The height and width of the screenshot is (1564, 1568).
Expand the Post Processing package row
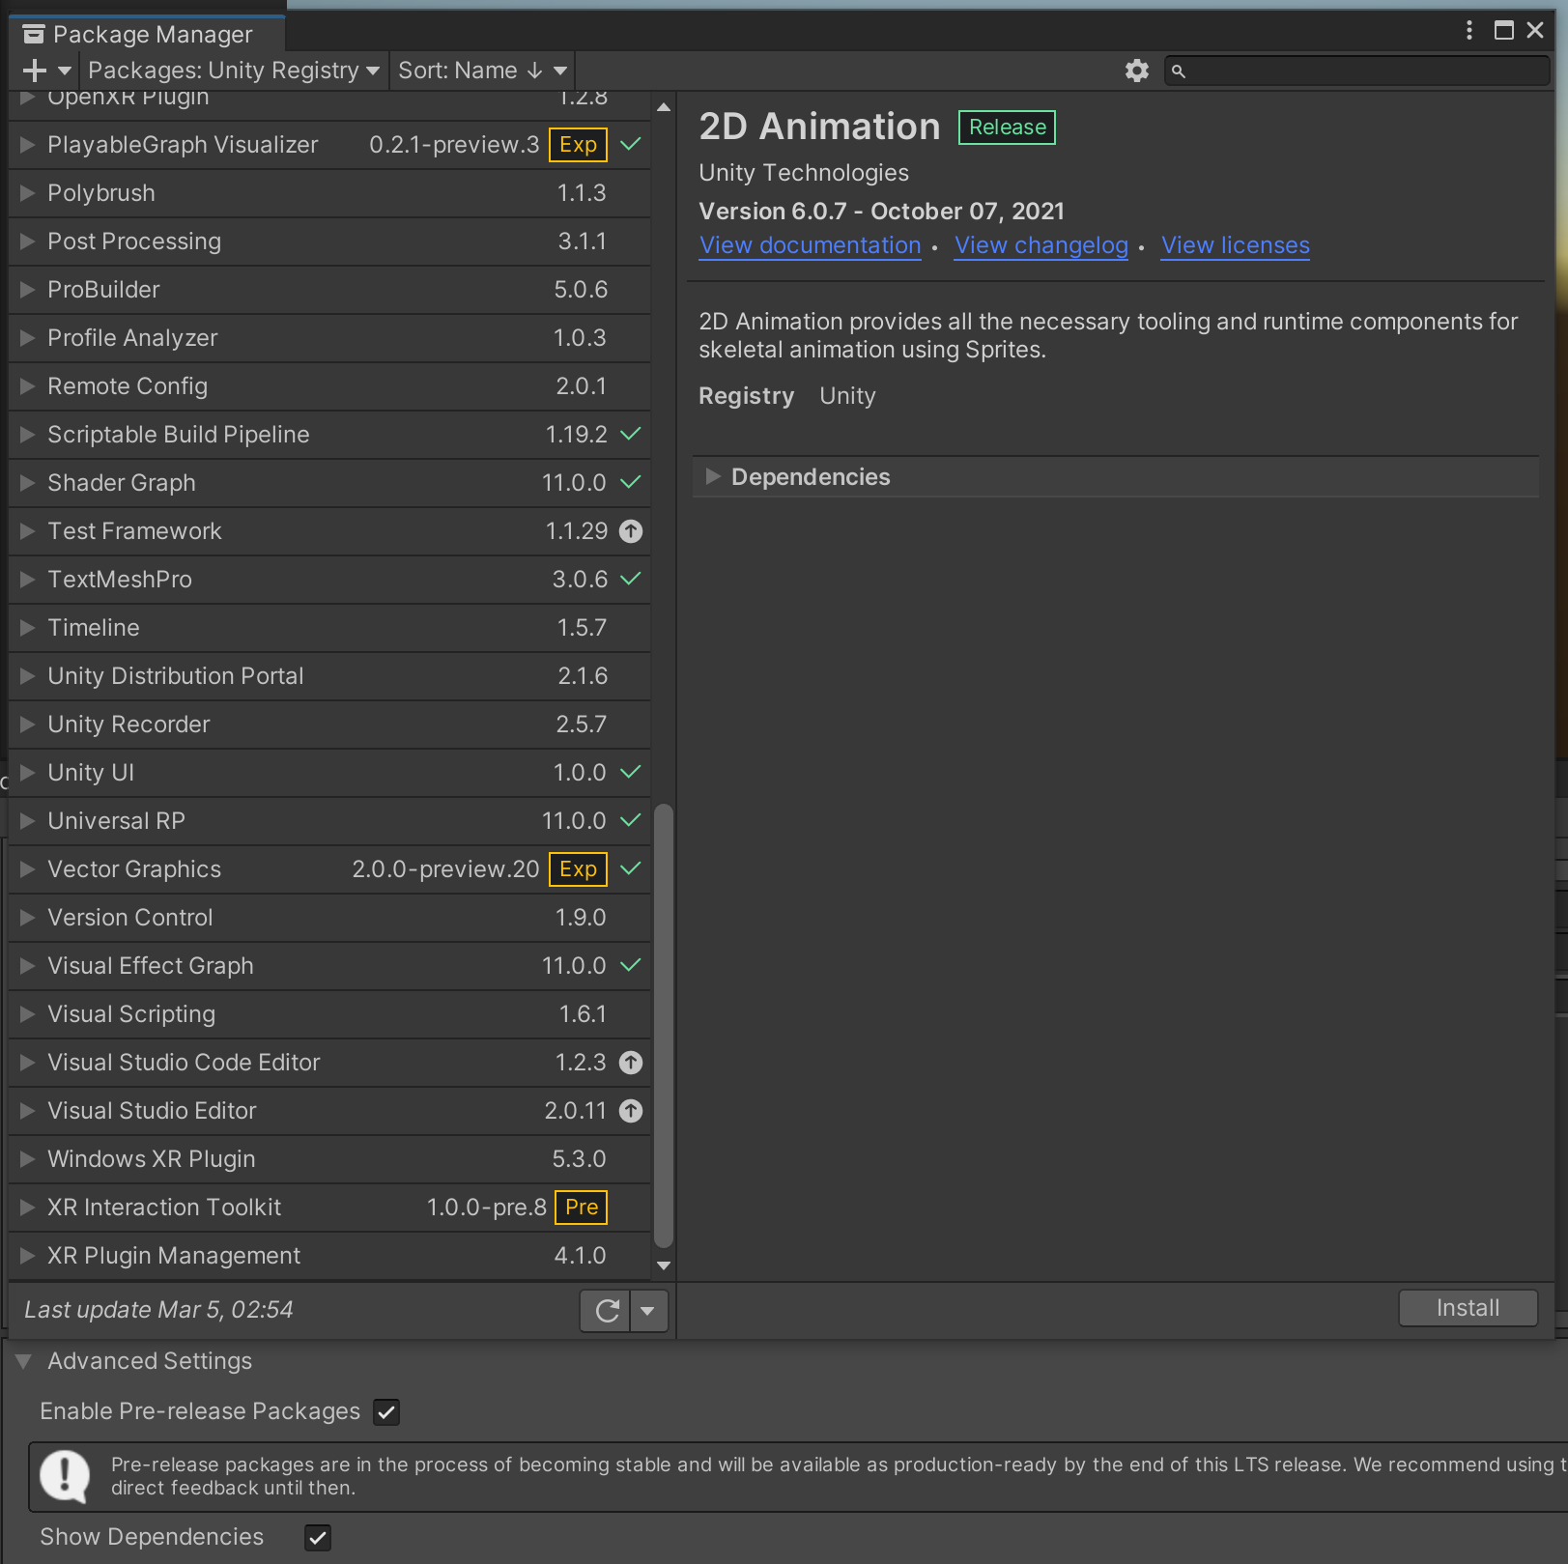pos(27,242)
